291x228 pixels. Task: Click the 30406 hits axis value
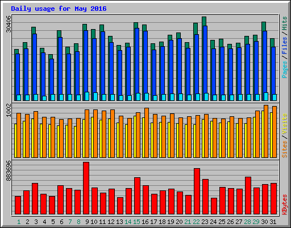click(x=9, y=24)
